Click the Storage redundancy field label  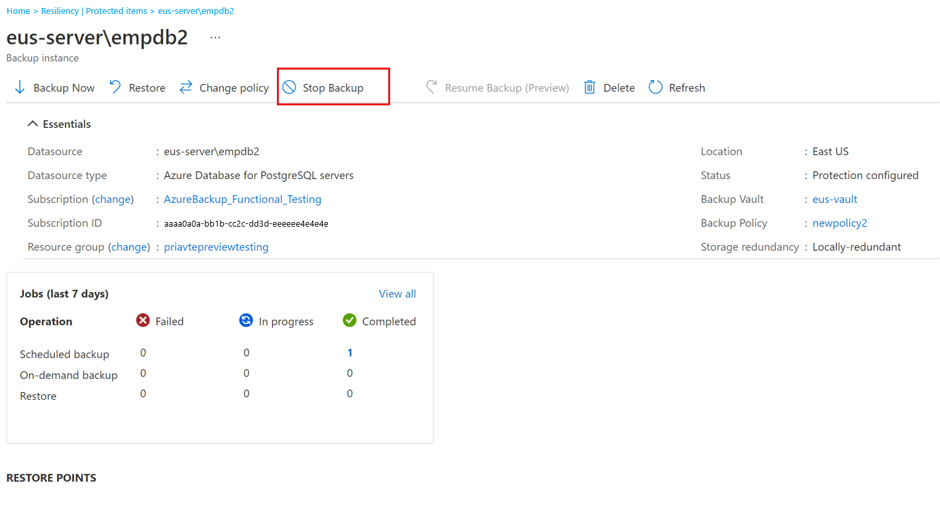click(x=750, y=247)
